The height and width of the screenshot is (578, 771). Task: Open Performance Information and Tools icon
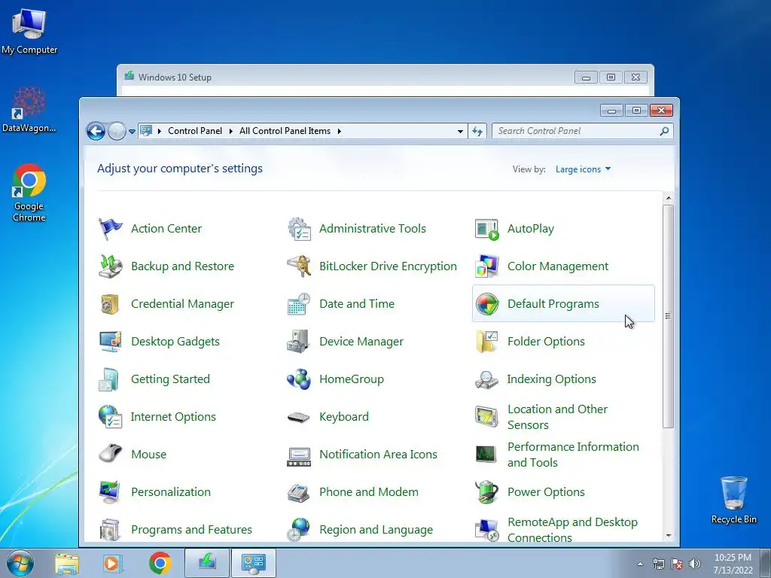[x=487, y=454]
